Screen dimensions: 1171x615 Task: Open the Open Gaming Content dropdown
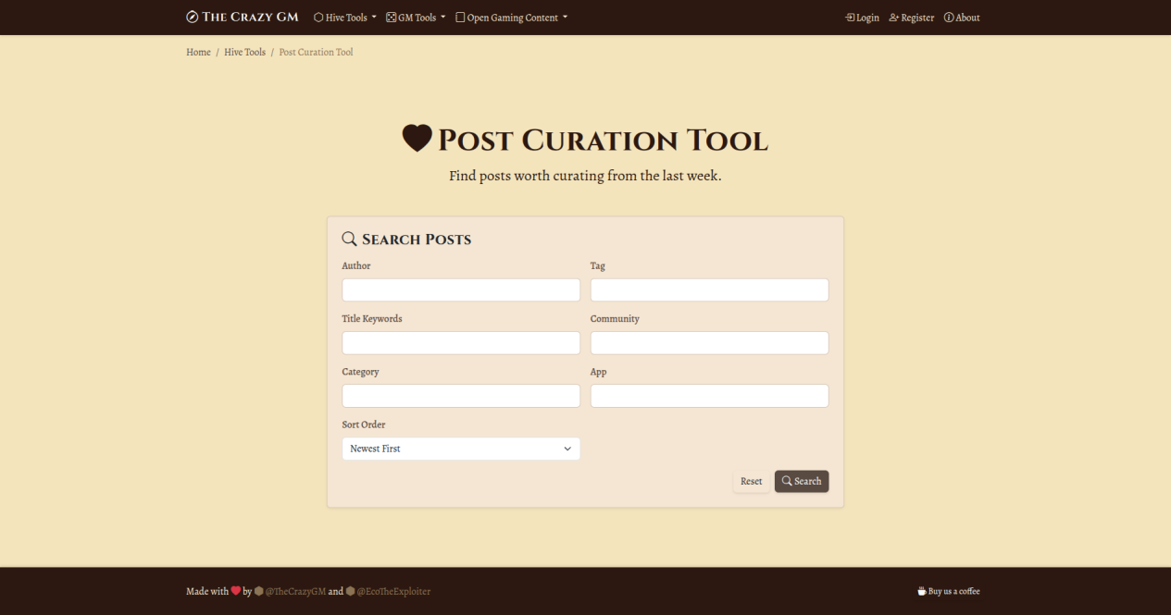pos(511,18)
